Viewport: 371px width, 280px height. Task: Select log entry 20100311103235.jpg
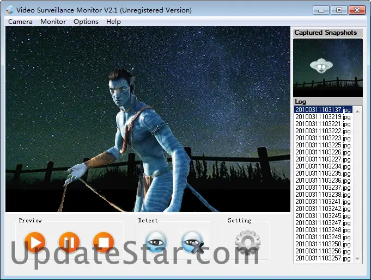tap(323, 173)
